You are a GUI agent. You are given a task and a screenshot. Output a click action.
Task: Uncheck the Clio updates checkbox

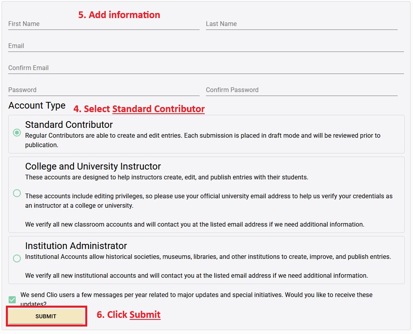pyautogui.click(x=13, y=300)
